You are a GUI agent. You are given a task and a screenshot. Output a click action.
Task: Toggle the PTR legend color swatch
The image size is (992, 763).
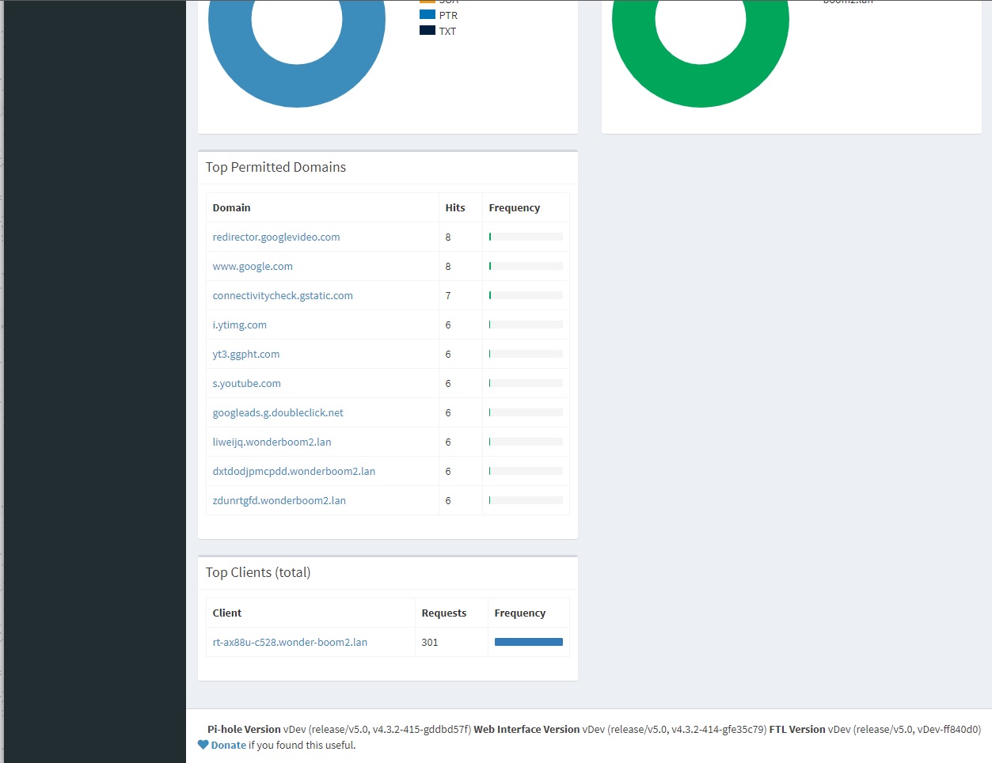(x=428, y=14)
